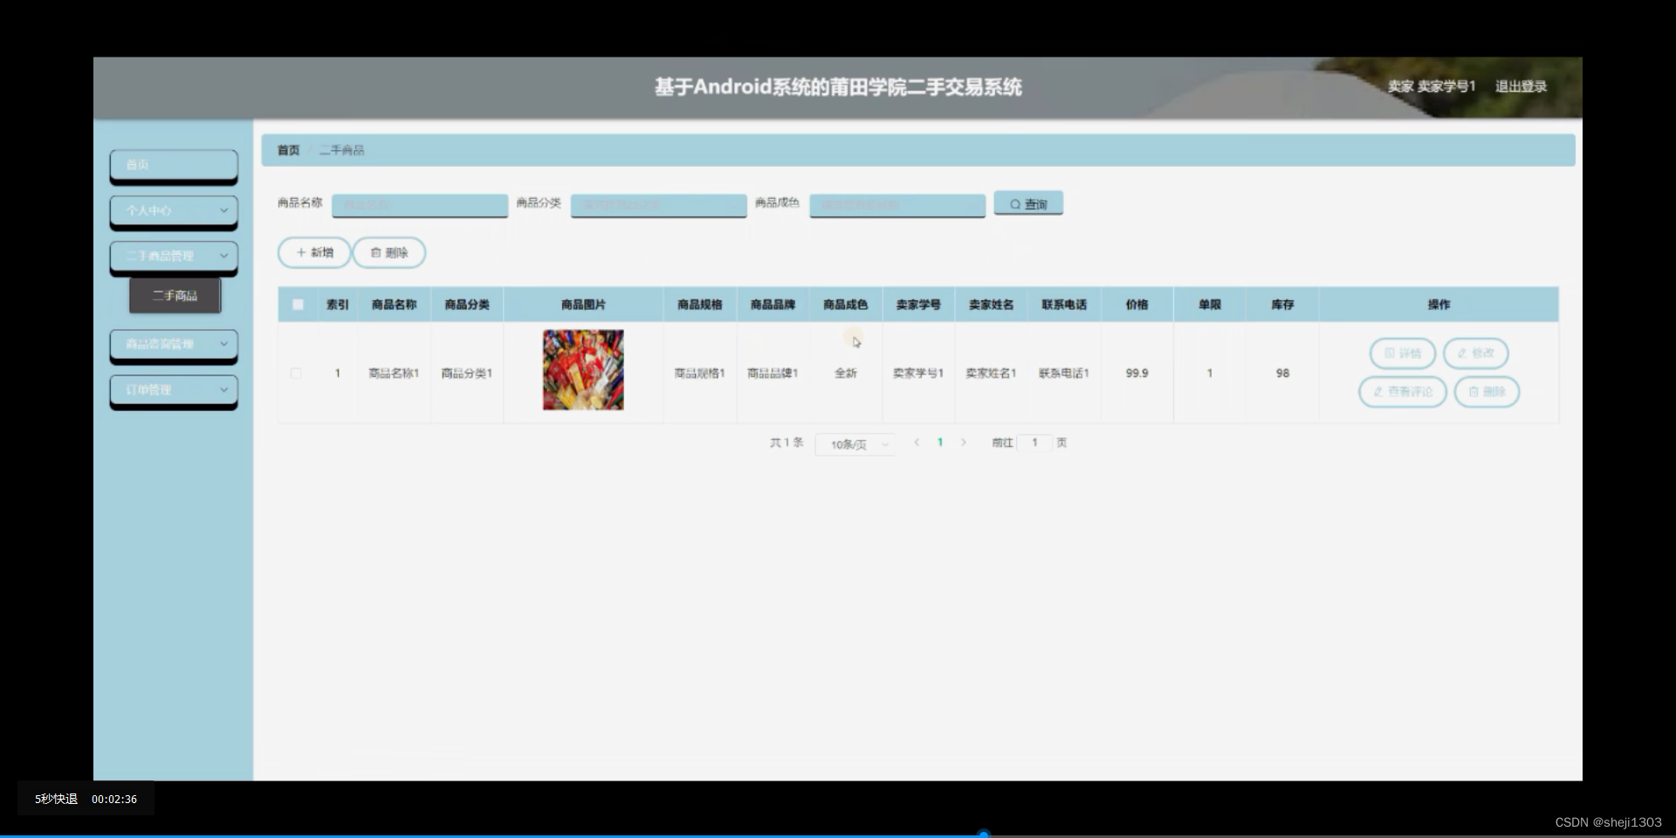Expand the 订单管理 sidebar menu
Screen dimensions: 1676x838
coord(173,390)
